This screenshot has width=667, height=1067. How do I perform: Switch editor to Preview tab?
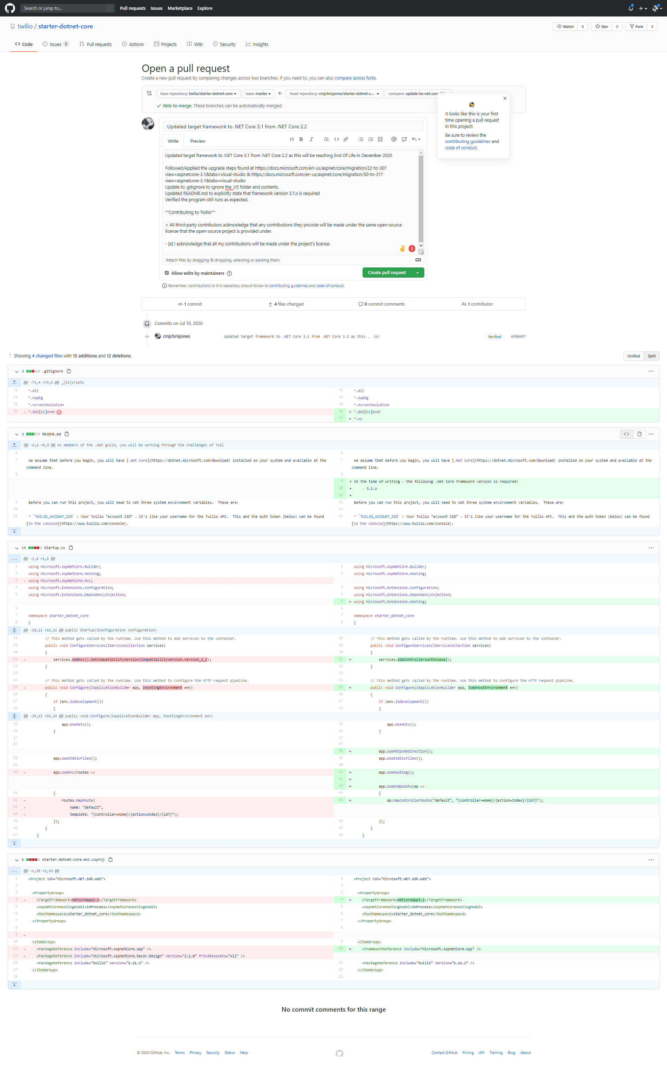[198, 141]
